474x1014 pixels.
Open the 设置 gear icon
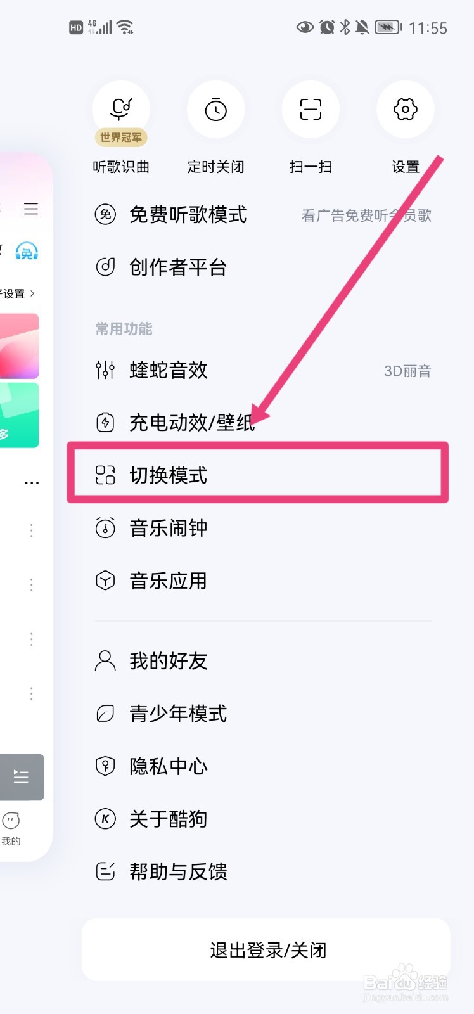pos(405,110)
